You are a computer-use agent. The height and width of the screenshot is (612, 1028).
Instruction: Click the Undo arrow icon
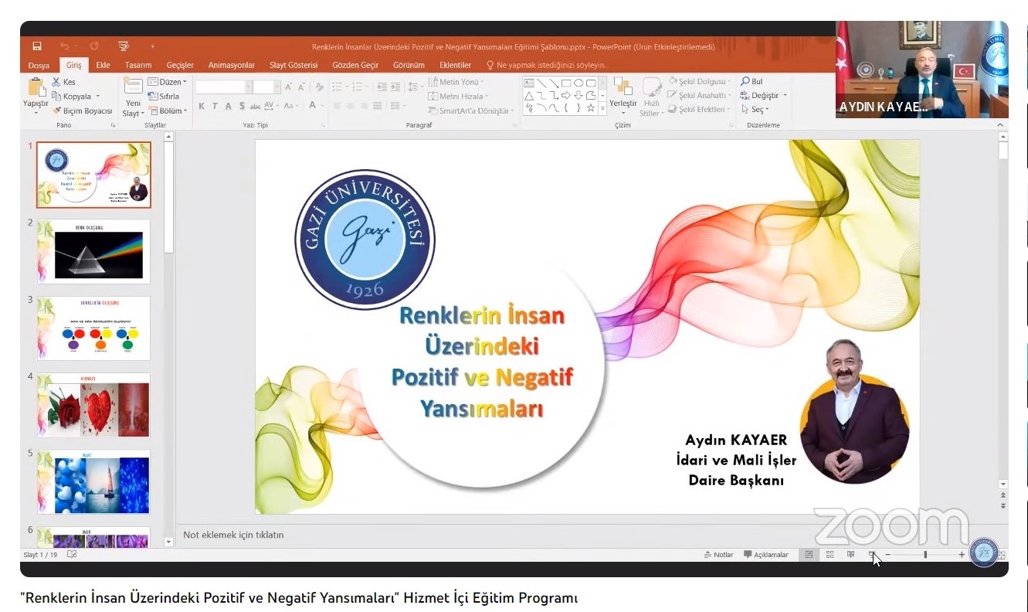click(64, 46)
